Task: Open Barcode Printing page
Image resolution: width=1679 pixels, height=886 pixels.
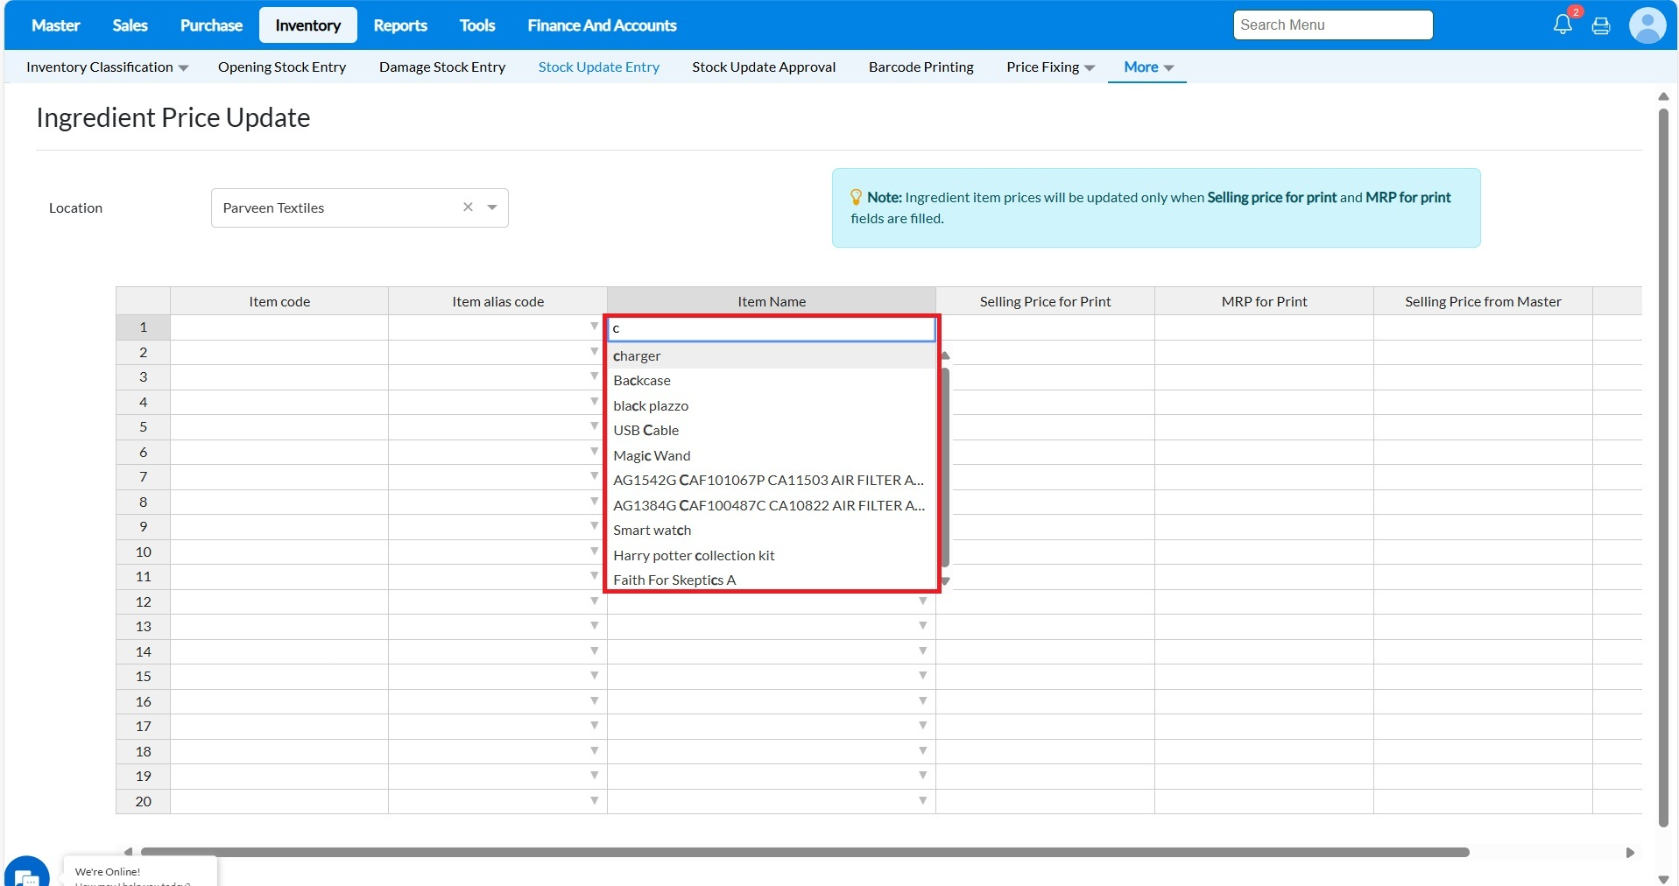Action: pyautogui.click(x=921, y=67)
